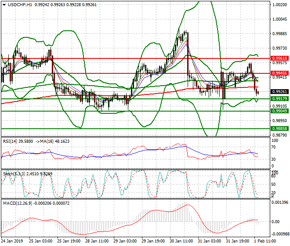
Task: Select the 1.00045 price scale value
Action: [x=280, y=19]
